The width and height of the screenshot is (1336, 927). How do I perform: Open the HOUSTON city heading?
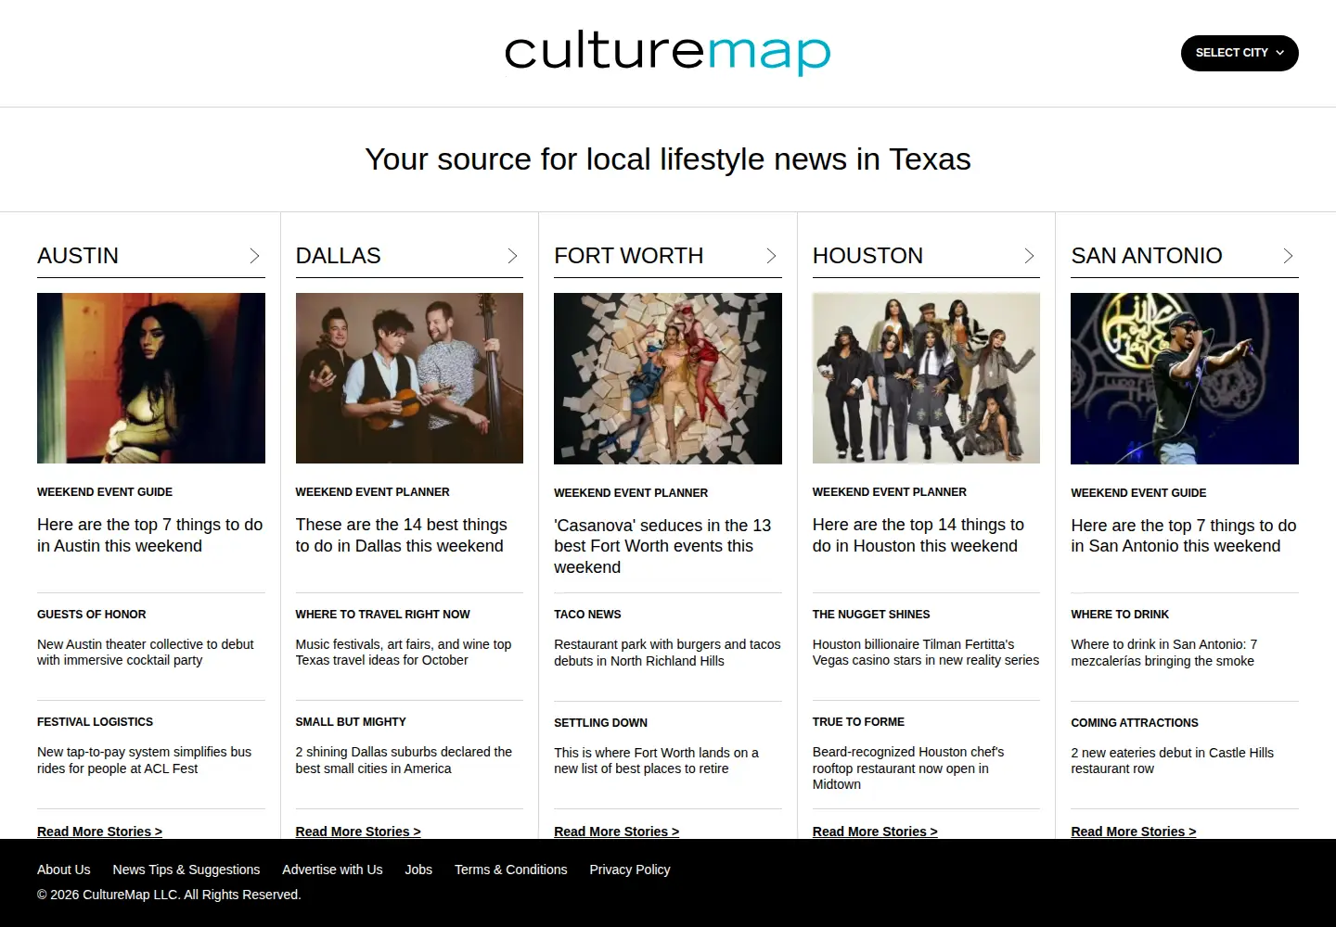point(867,256)
